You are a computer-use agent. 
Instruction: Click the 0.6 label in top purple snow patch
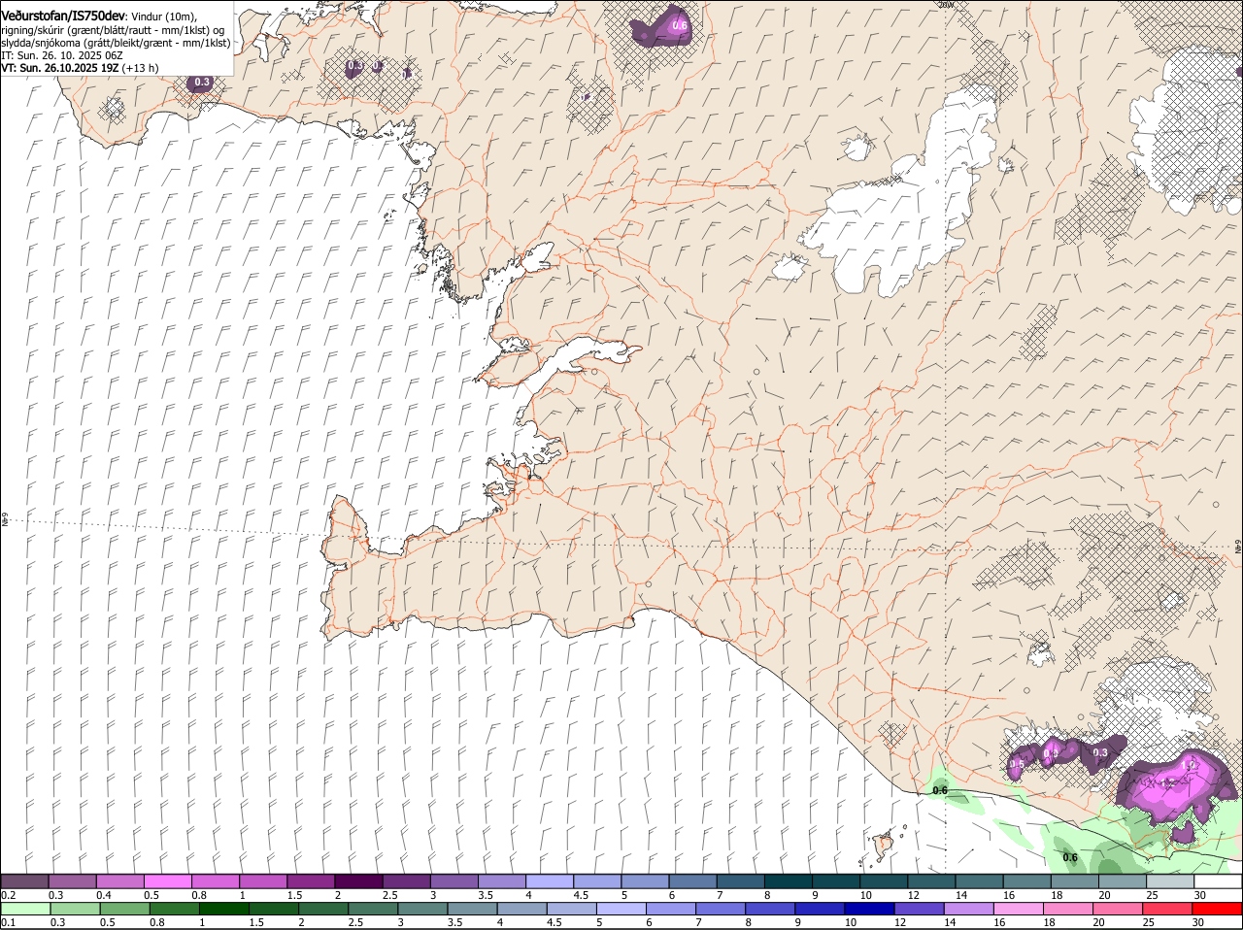(x=680, y=25)
